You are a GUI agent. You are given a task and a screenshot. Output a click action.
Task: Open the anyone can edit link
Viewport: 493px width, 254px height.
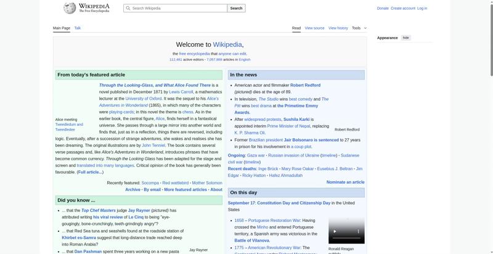[x=232, y=54]
